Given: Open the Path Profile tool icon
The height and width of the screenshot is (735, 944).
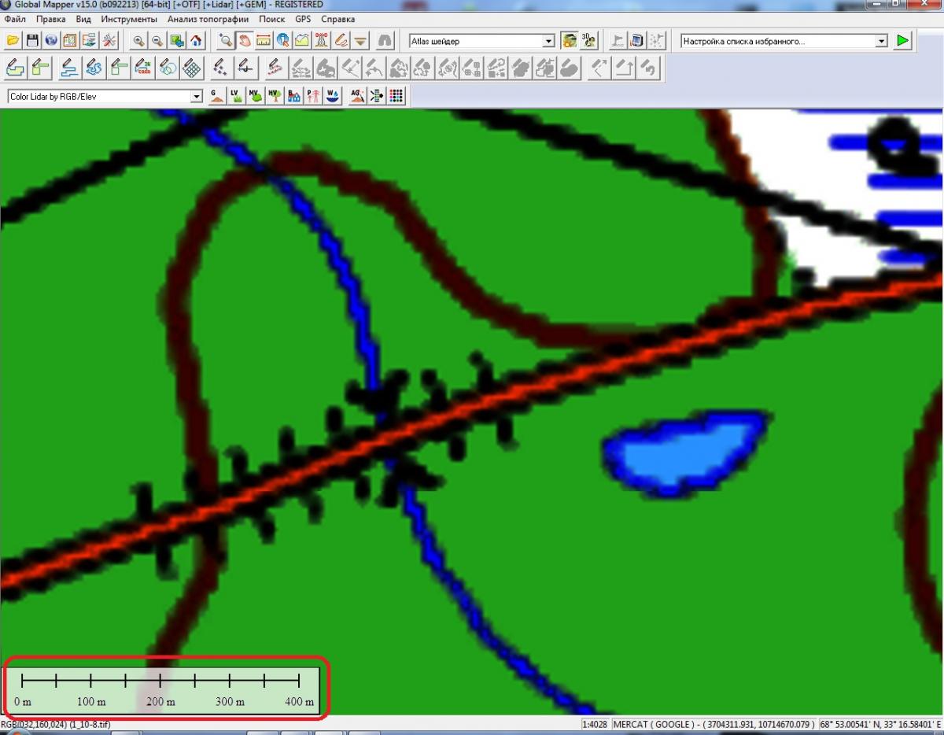Looking at the screenshot, I should (x=301, y=40).
